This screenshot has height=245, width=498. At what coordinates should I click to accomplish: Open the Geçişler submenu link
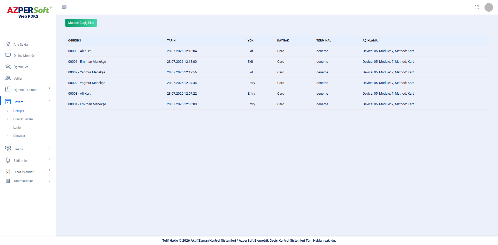19,111
